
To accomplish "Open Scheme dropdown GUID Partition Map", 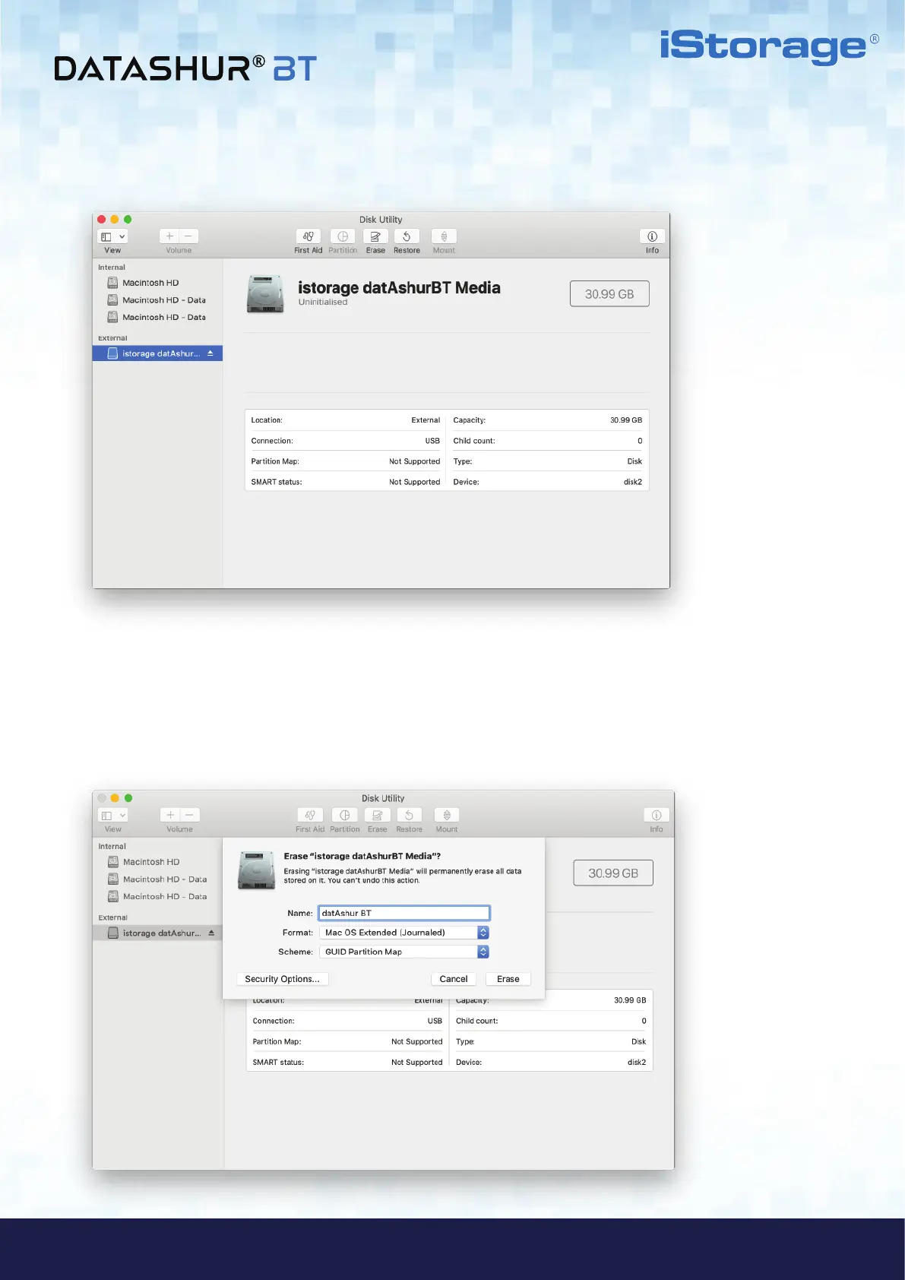I will (x=404, y=952).
